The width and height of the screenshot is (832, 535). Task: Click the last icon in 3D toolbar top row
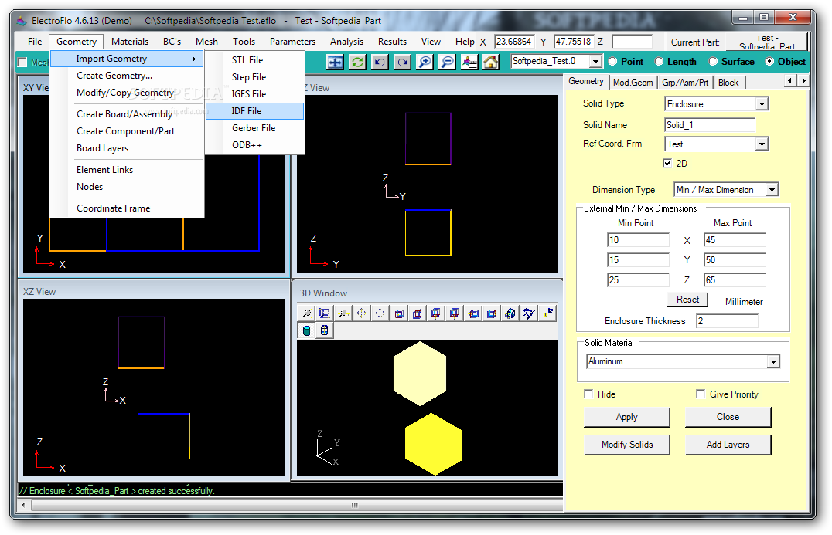pos(547,313)
